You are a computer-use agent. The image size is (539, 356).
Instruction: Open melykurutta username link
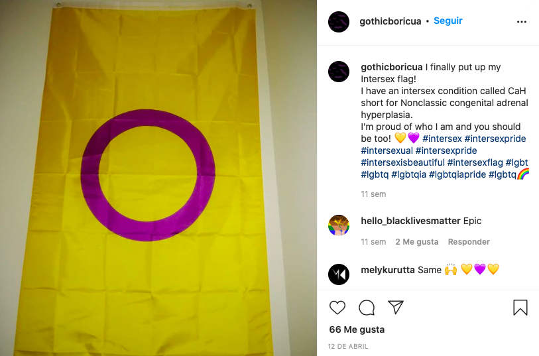388,270
